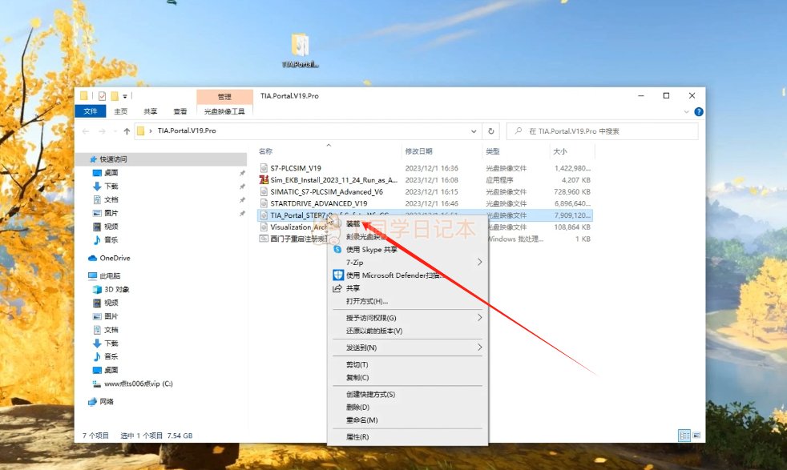Image resolution: width=787 pixels, height=470 pixels.
Task: Open 音乐 under quick access
Action: (111, 239)
